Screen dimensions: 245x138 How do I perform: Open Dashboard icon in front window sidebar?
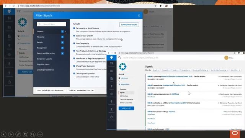[111, 63]
